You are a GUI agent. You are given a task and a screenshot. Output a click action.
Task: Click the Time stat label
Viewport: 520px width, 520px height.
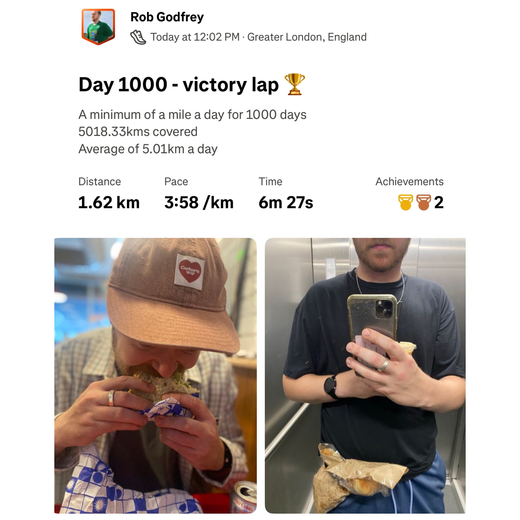click(270, 182)
